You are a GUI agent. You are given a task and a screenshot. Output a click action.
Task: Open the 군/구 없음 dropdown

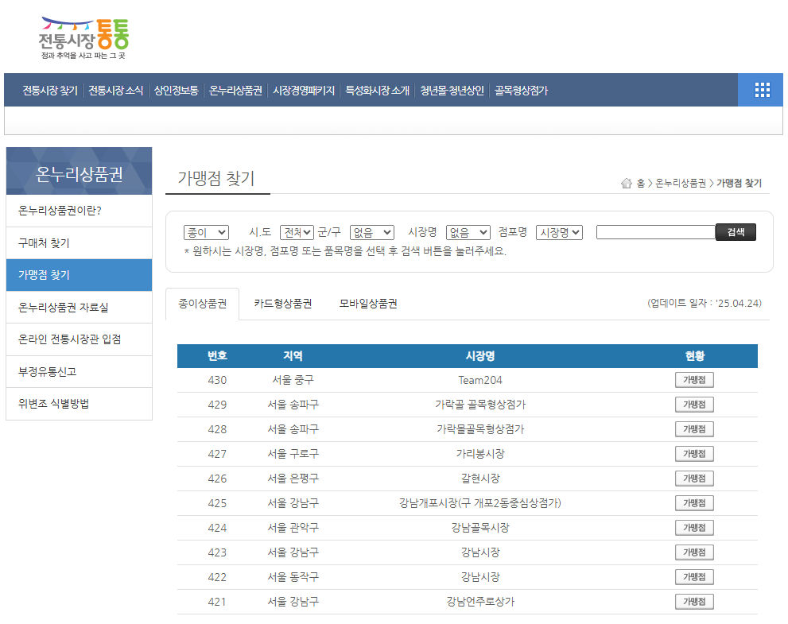click(372, 233)
